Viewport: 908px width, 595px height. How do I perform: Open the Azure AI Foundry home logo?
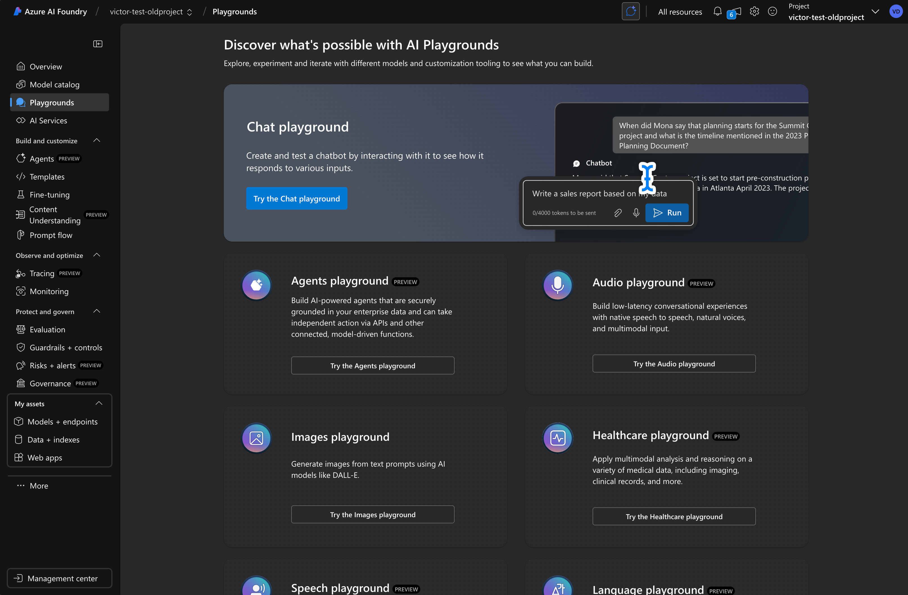(50, 12)
